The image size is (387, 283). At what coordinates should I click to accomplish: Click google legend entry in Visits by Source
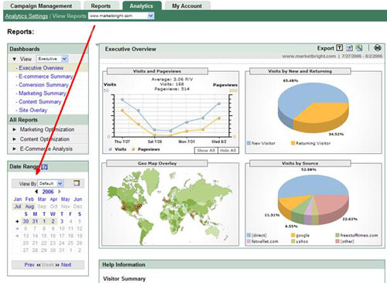pyautogui.click(x=300, y=235)
